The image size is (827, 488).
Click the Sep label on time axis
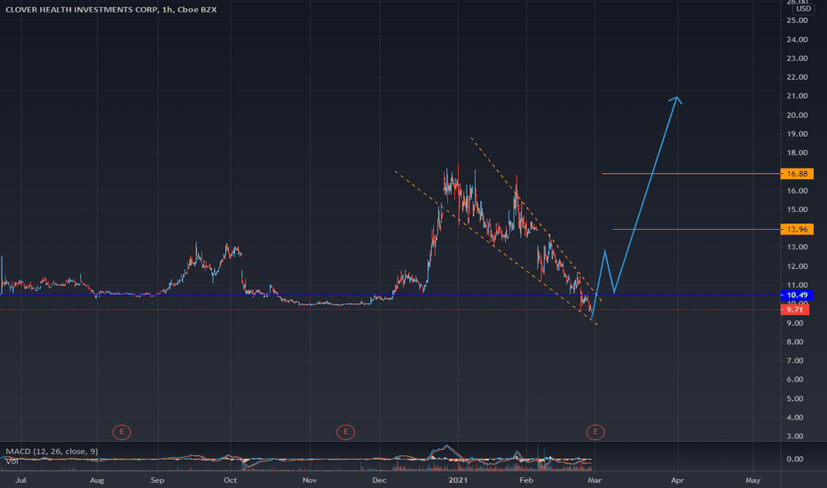157,480
